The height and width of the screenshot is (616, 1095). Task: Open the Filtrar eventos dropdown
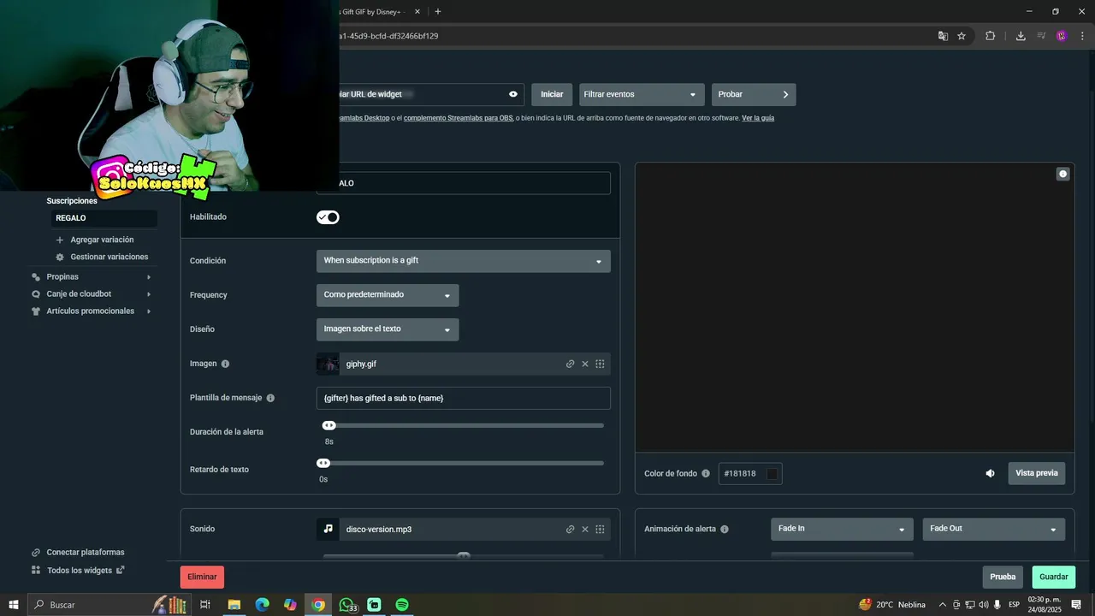642,94
